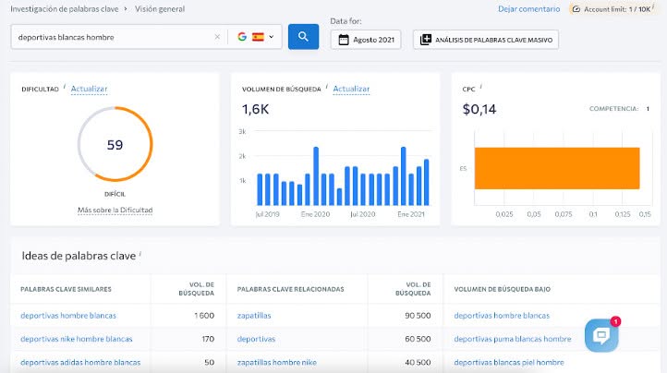Open keyword deportivas blancas piel hombre

click(x=509, y=362)
